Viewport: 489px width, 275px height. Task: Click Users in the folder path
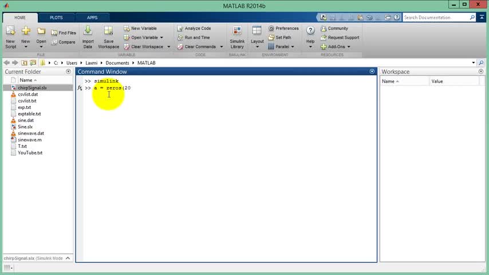tap(72, 63)
